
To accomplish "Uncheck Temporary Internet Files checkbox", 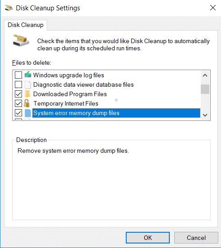I will tap(18, 103).
